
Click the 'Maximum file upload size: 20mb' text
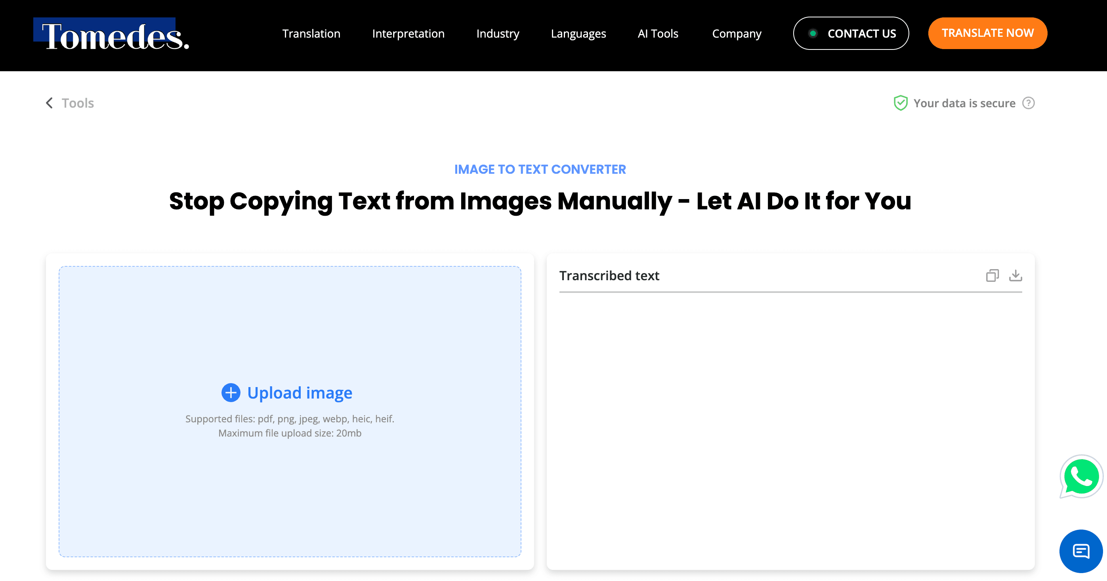pyautogui.click(x=290, y=433)
